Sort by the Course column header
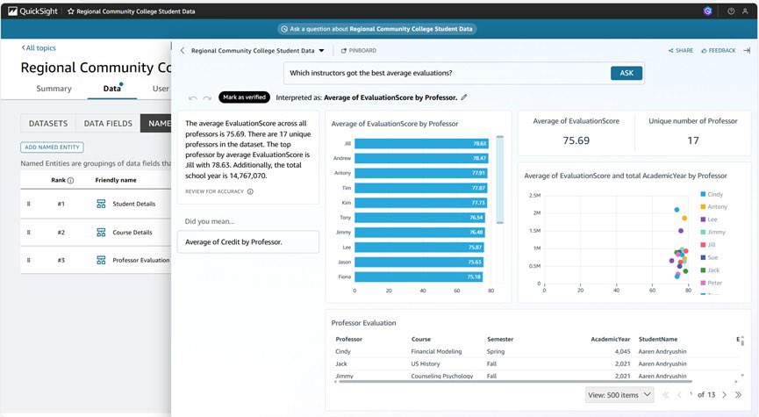 click(x=421, y=339)
